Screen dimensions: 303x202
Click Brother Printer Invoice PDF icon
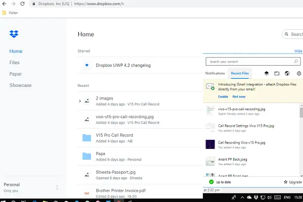point(86,193)
